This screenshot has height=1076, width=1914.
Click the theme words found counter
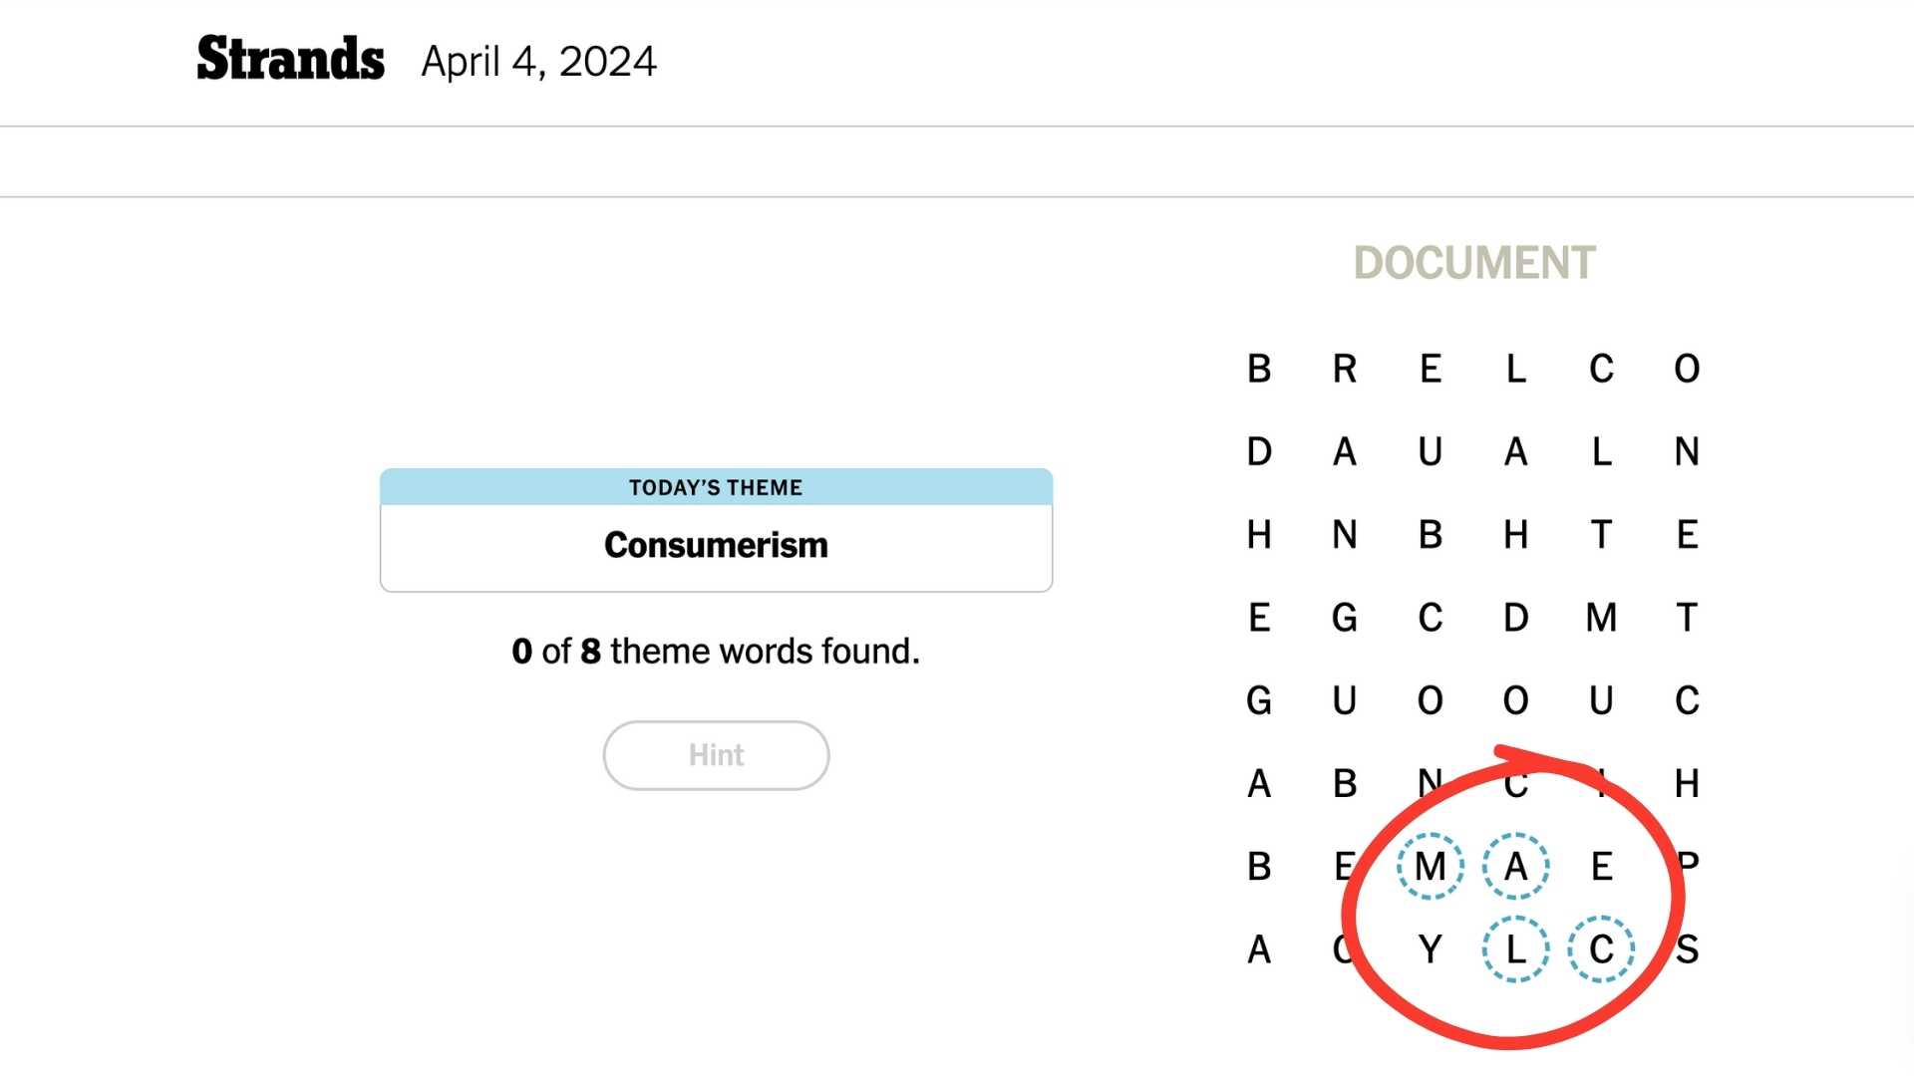tap(716, 652)
